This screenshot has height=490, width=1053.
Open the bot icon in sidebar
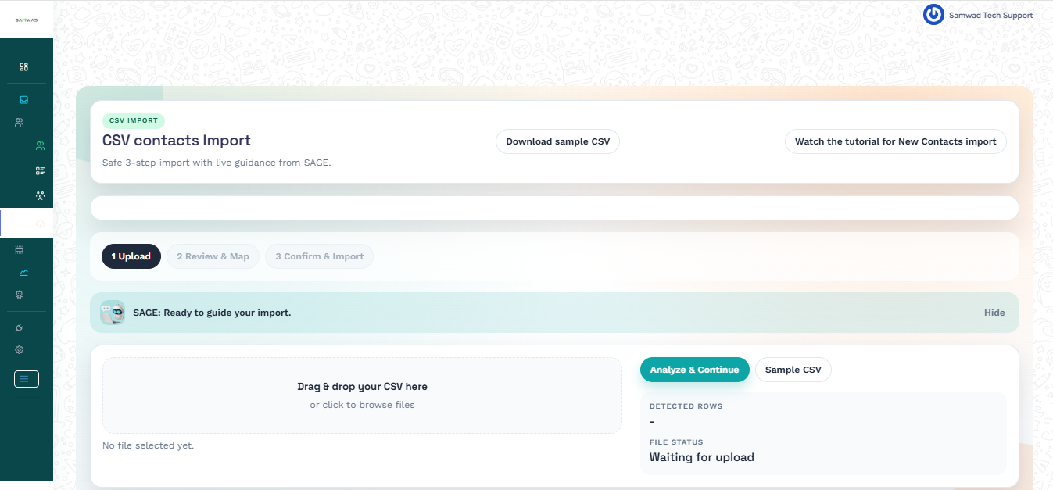click(x=20, y=295)
